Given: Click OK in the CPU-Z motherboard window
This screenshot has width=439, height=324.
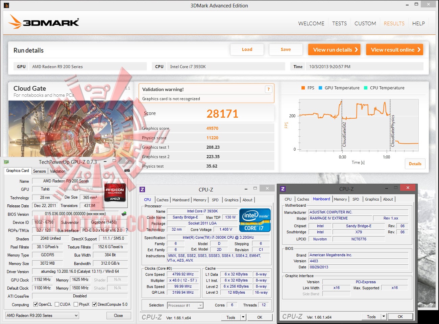Looking at the screenshot, I should coord(400,317).
